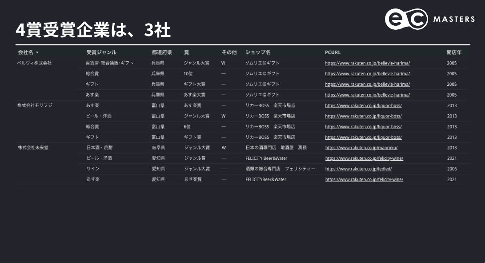Viewport: 485px width, 263px height.
Task: Click the ワイン genre cell
Action: click(93, 169)
